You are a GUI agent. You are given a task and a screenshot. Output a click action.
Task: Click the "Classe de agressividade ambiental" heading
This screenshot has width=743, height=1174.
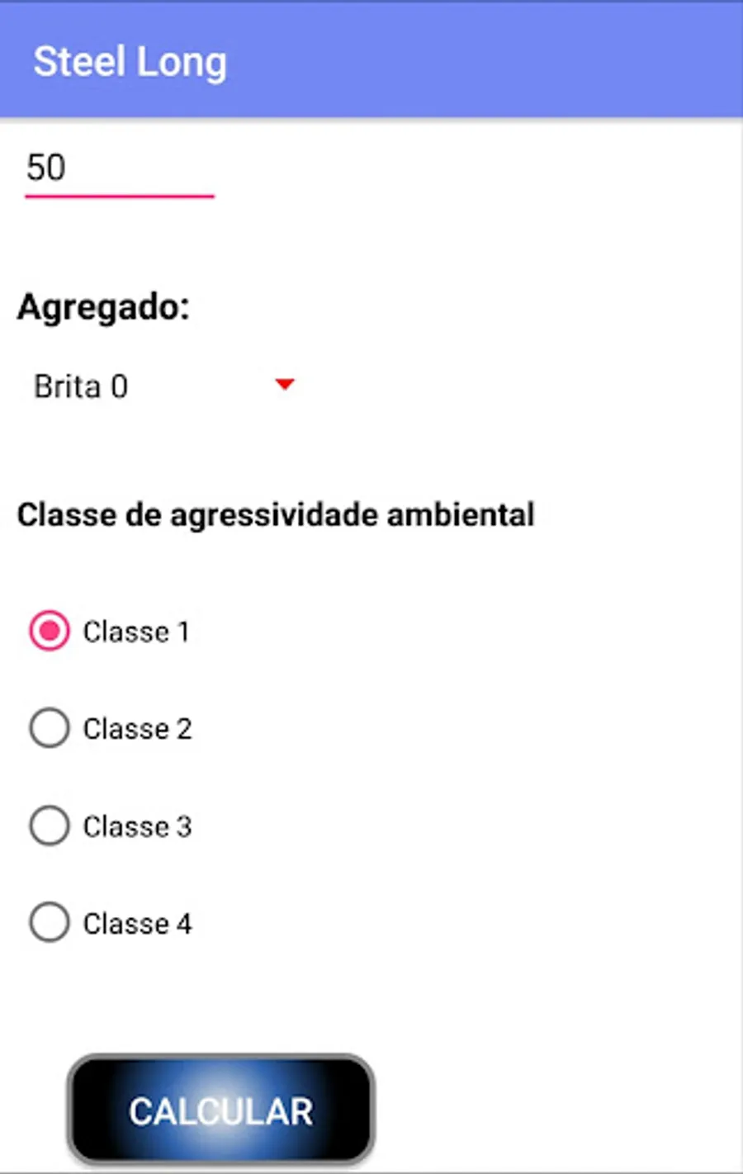tap(276, 514)
